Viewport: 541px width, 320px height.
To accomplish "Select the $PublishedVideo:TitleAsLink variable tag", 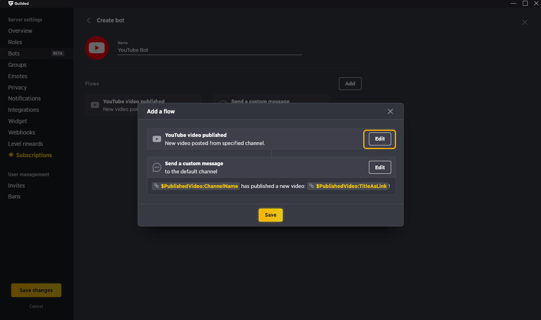I will tap(348, 186).
